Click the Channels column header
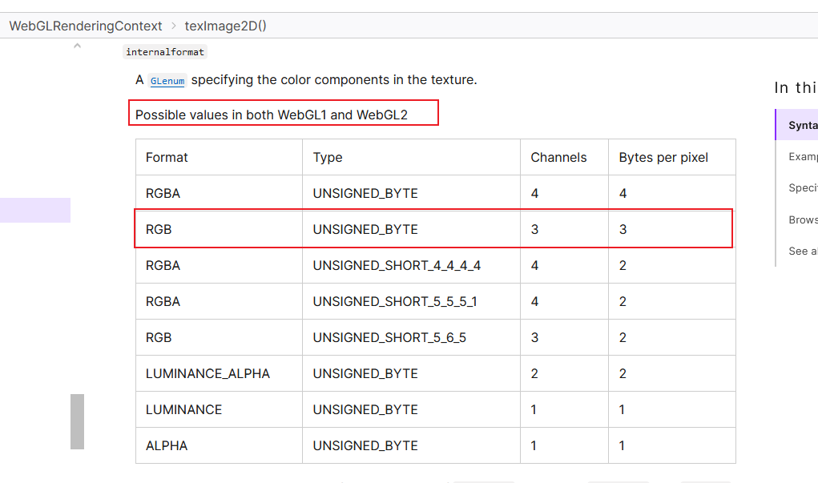Viewport: 818px width, 483px height. 558,157
